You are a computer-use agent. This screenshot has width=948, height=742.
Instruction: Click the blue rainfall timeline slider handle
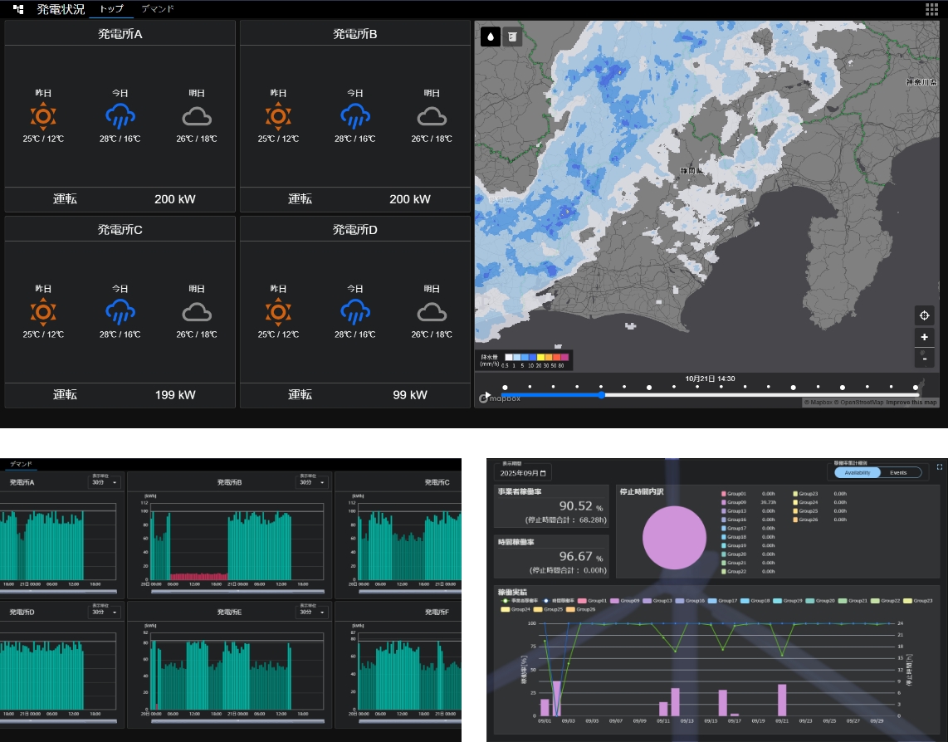click(601, 395)
